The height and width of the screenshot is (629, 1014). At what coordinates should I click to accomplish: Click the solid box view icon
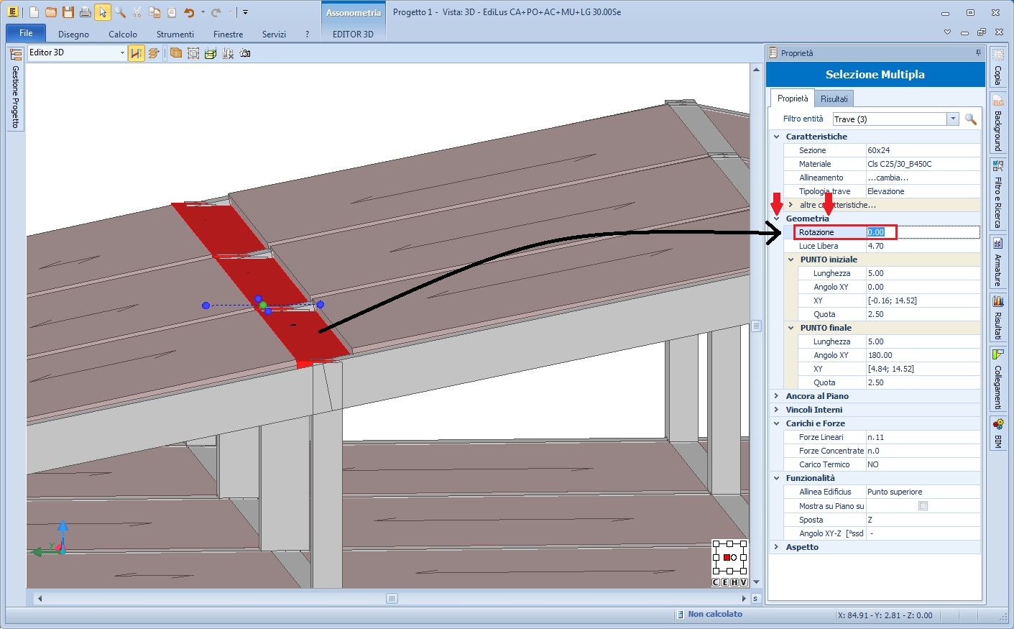176,53
